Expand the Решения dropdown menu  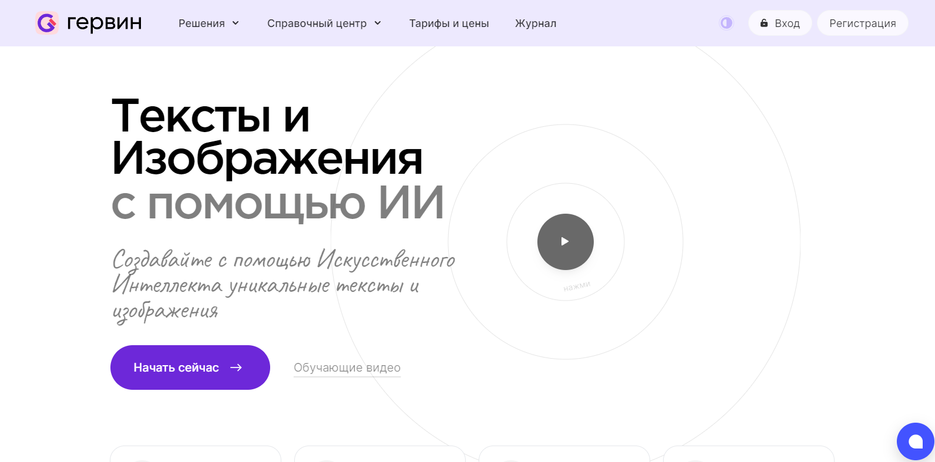[209, 23]
